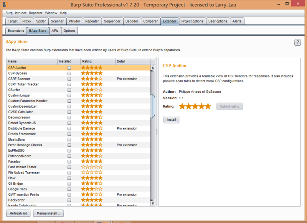Select the Error Message Checks extension

tap(79, 145)
